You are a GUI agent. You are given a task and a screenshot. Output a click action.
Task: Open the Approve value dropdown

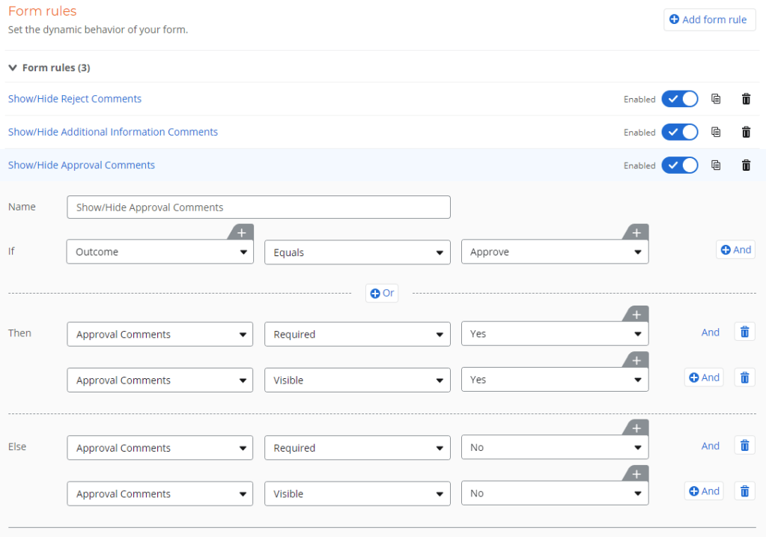554,252
